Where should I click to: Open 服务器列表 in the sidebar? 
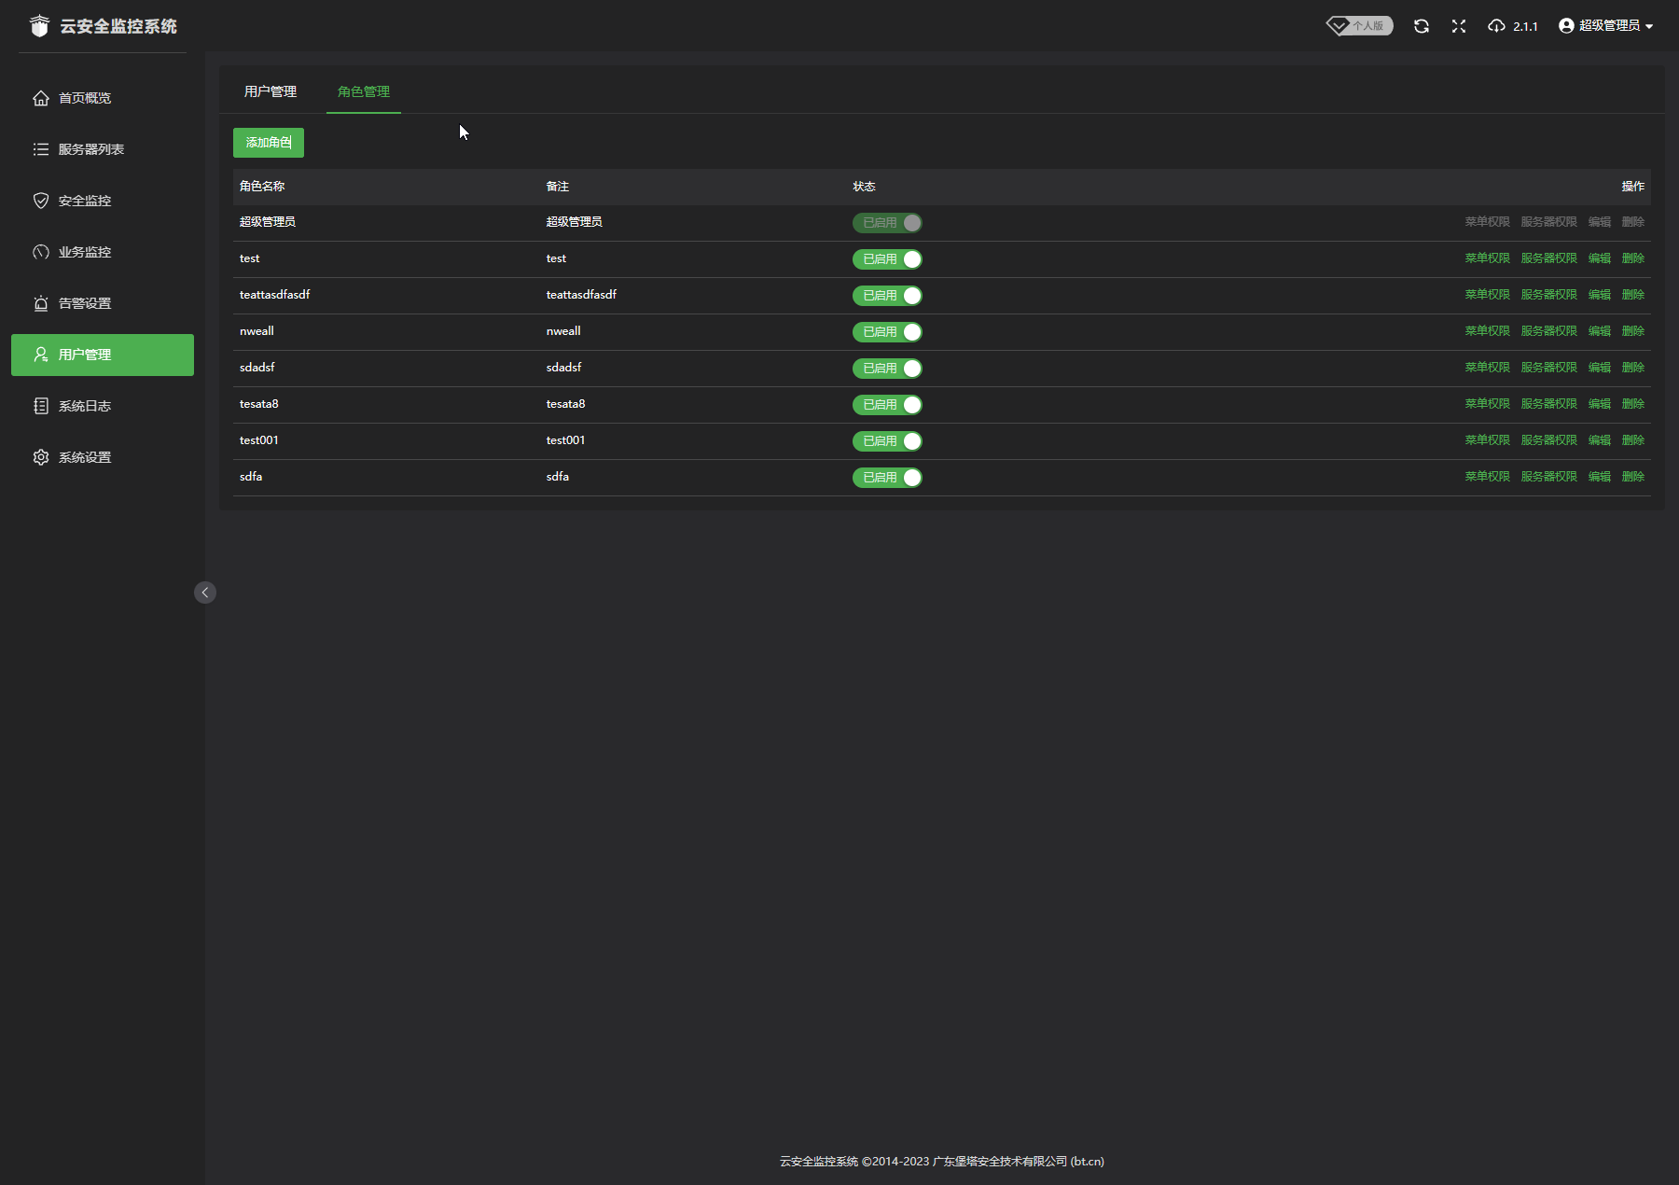tap(90, 149)
